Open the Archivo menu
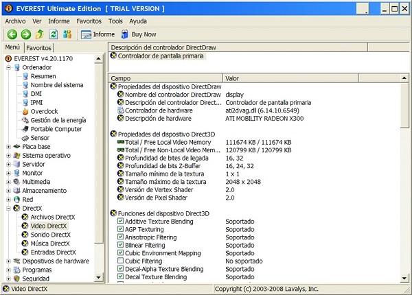 [x=15, y=21]
